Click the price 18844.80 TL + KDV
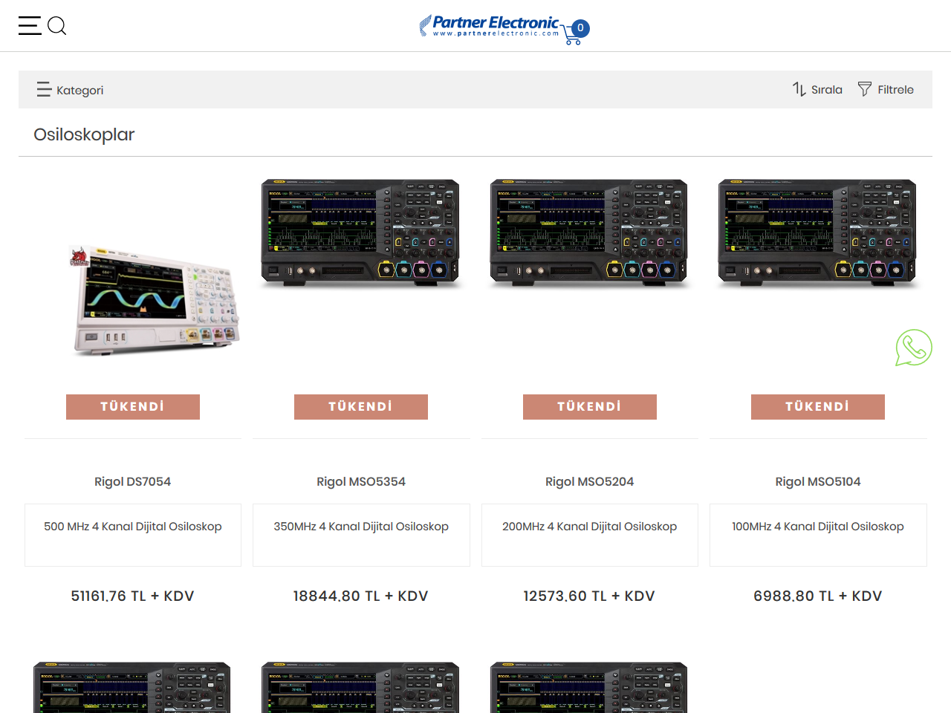This screenshot has height=713, width=951. (x=361, y=596)
